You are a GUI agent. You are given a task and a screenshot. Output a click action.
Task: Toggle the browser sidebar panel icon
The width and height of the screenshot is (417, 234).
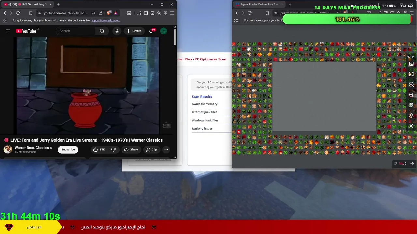click(146, 13)
